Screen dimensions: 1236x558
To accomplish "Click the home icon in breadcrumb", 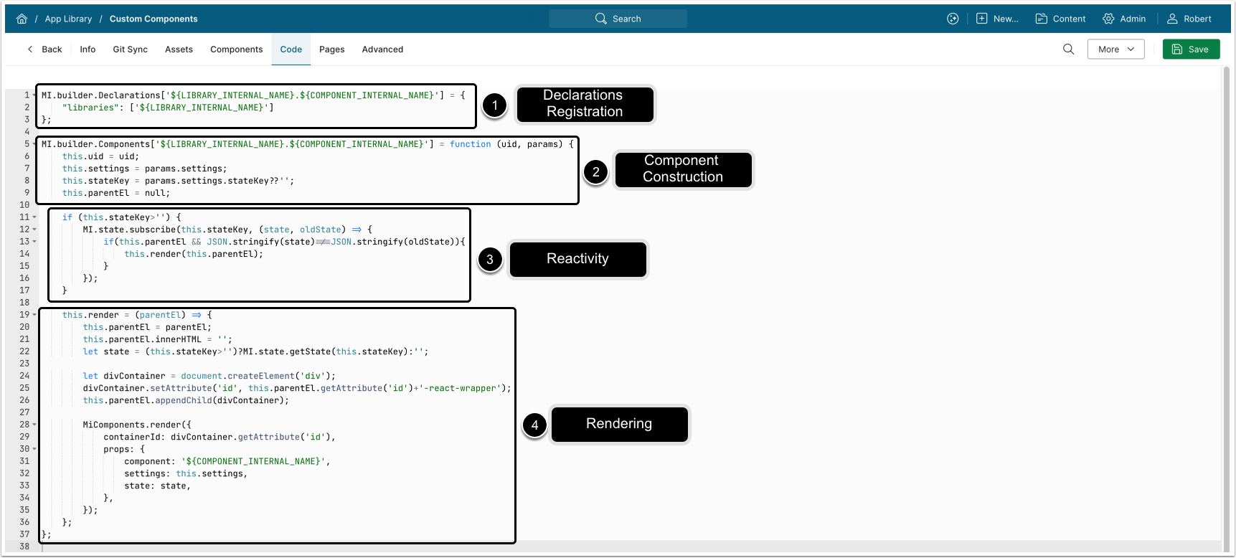I will 22,19.
